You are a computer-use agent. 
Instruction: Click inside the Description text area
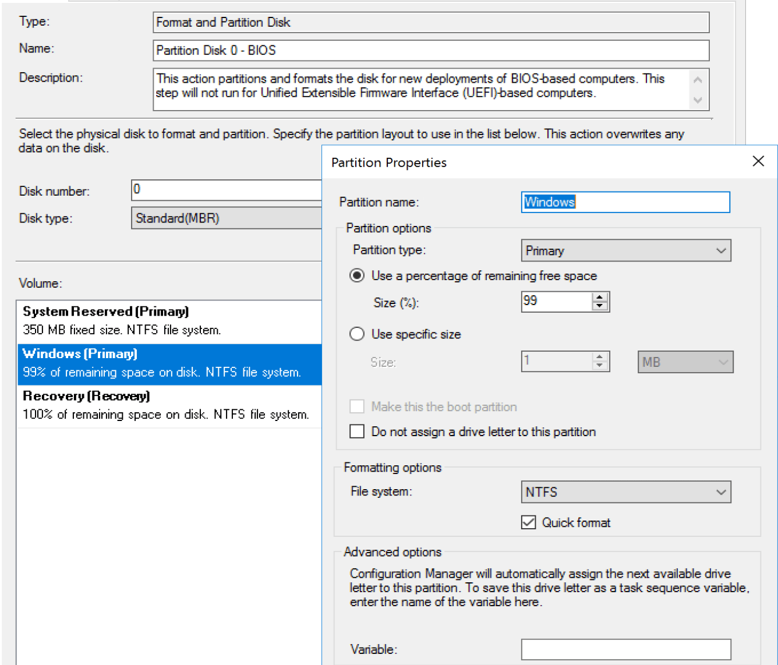pos(408,86)
